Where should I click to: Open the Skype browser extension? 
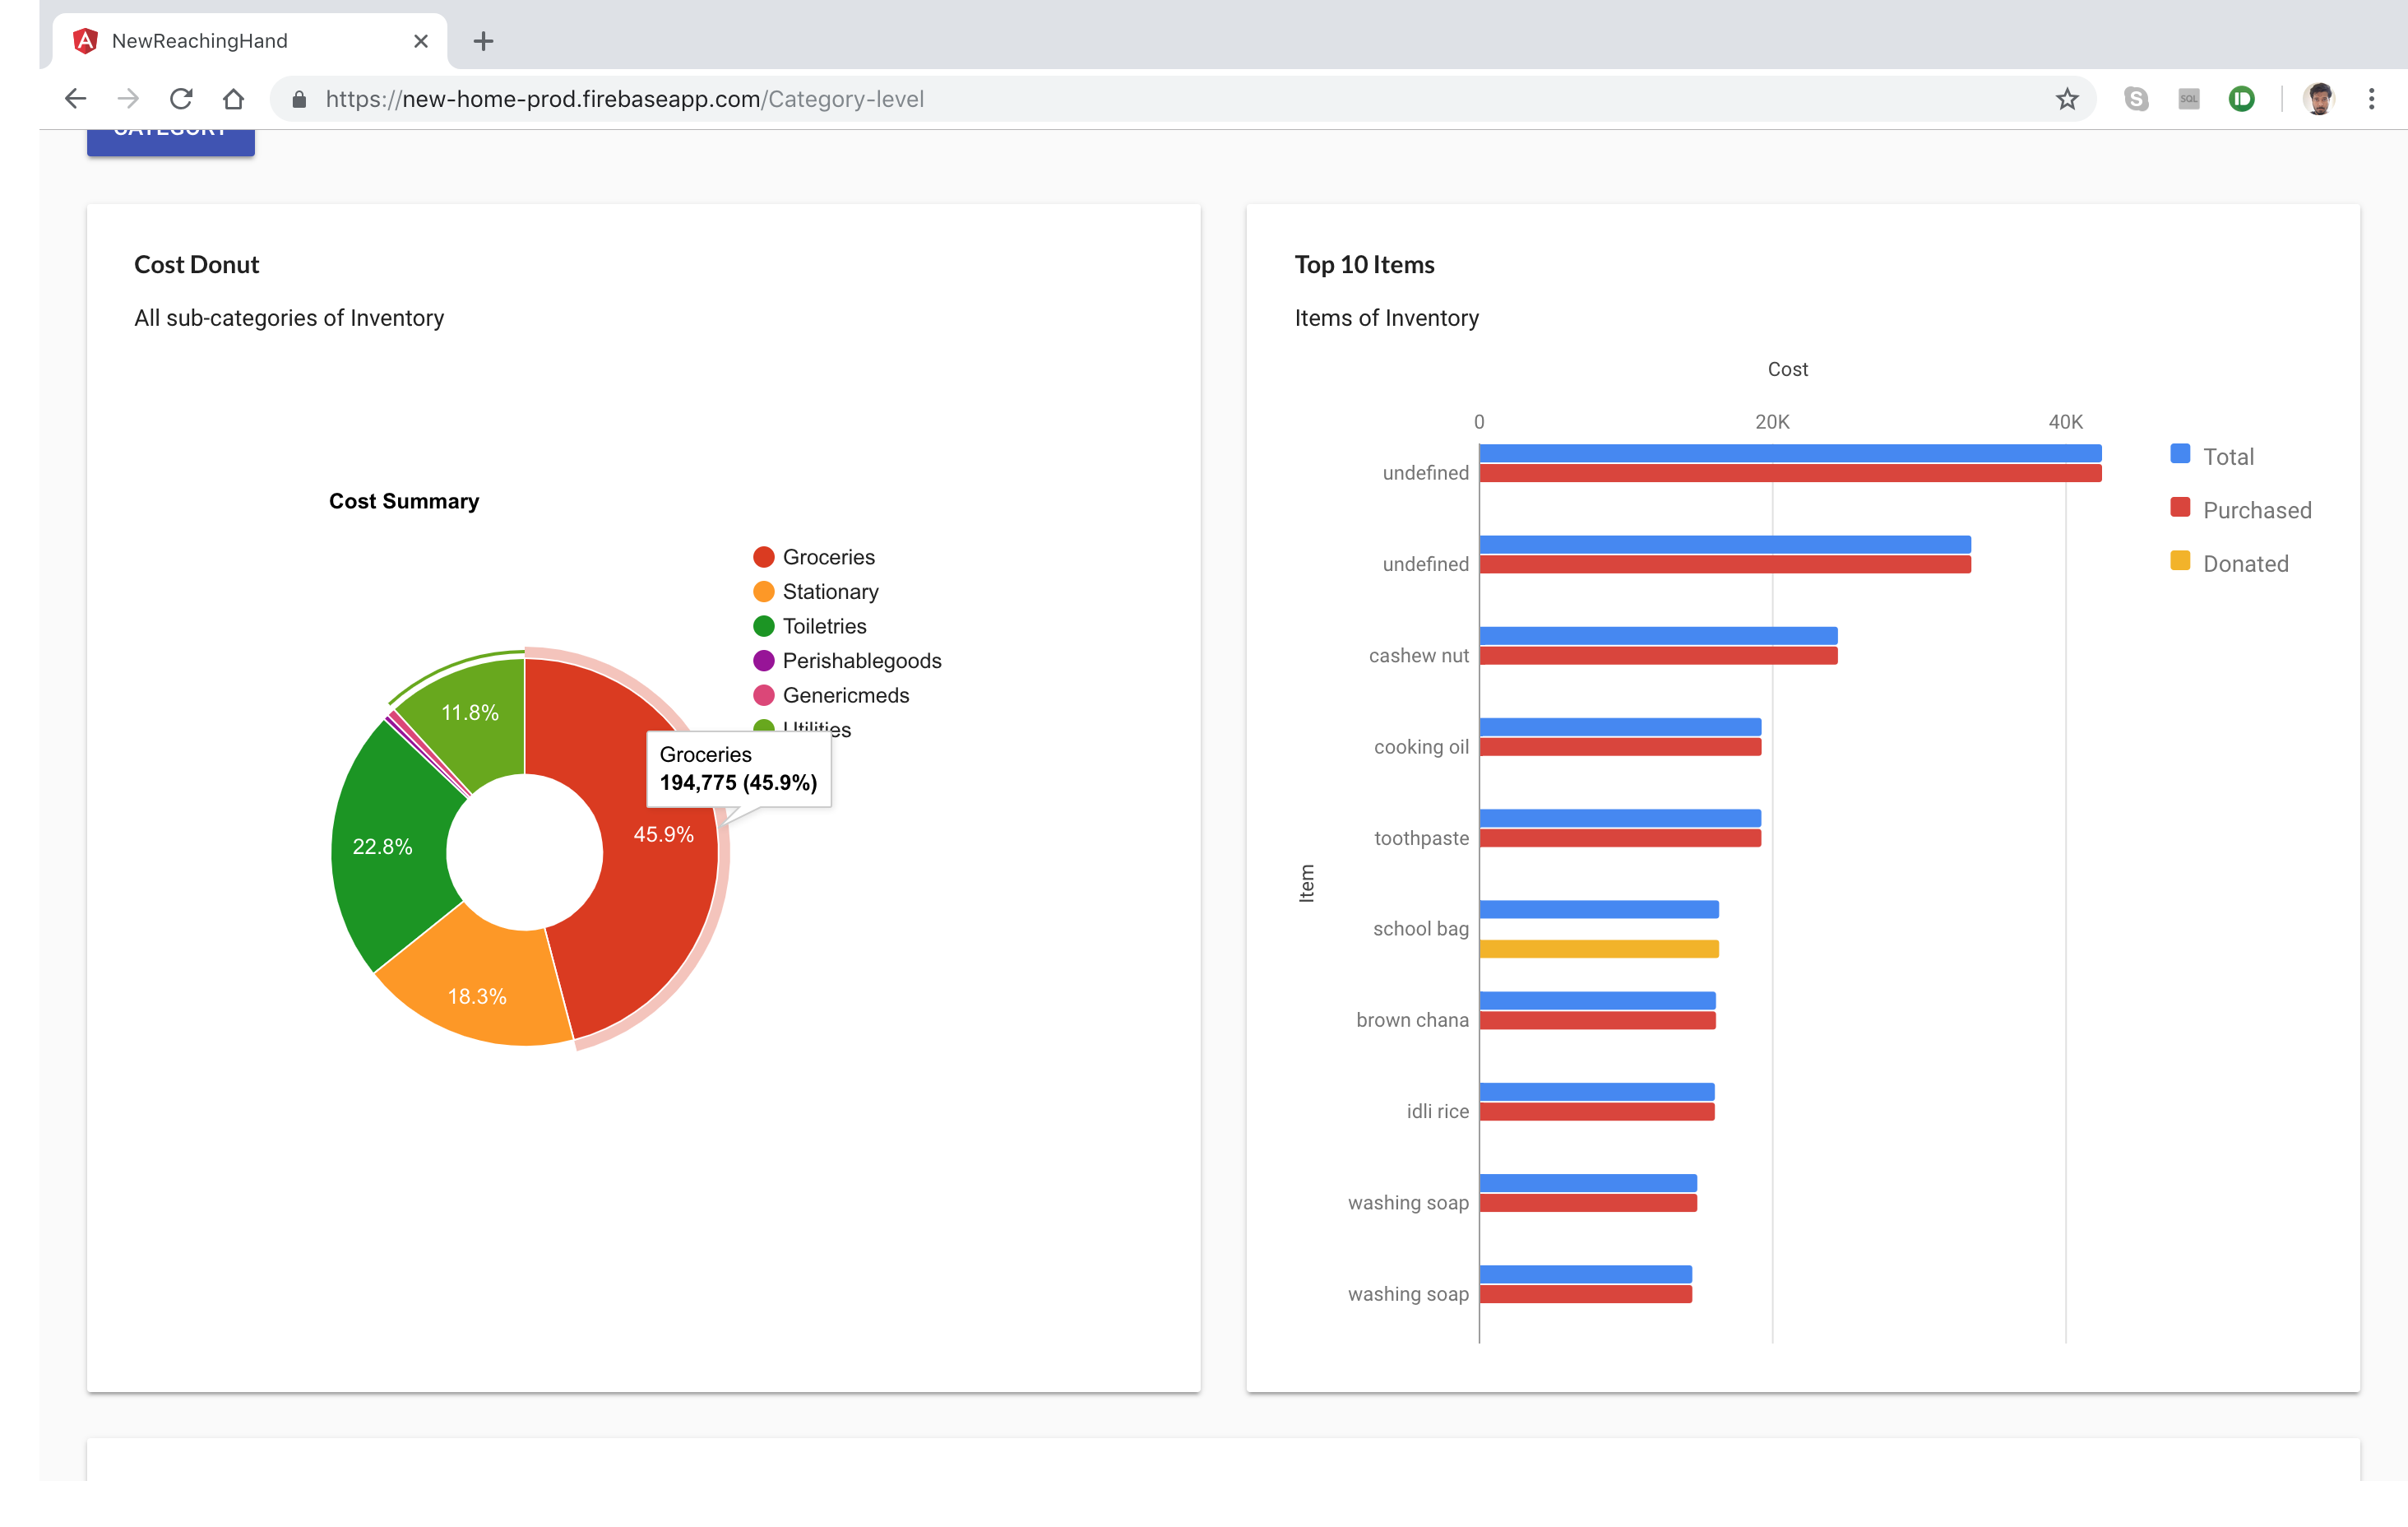[2136, 99]
